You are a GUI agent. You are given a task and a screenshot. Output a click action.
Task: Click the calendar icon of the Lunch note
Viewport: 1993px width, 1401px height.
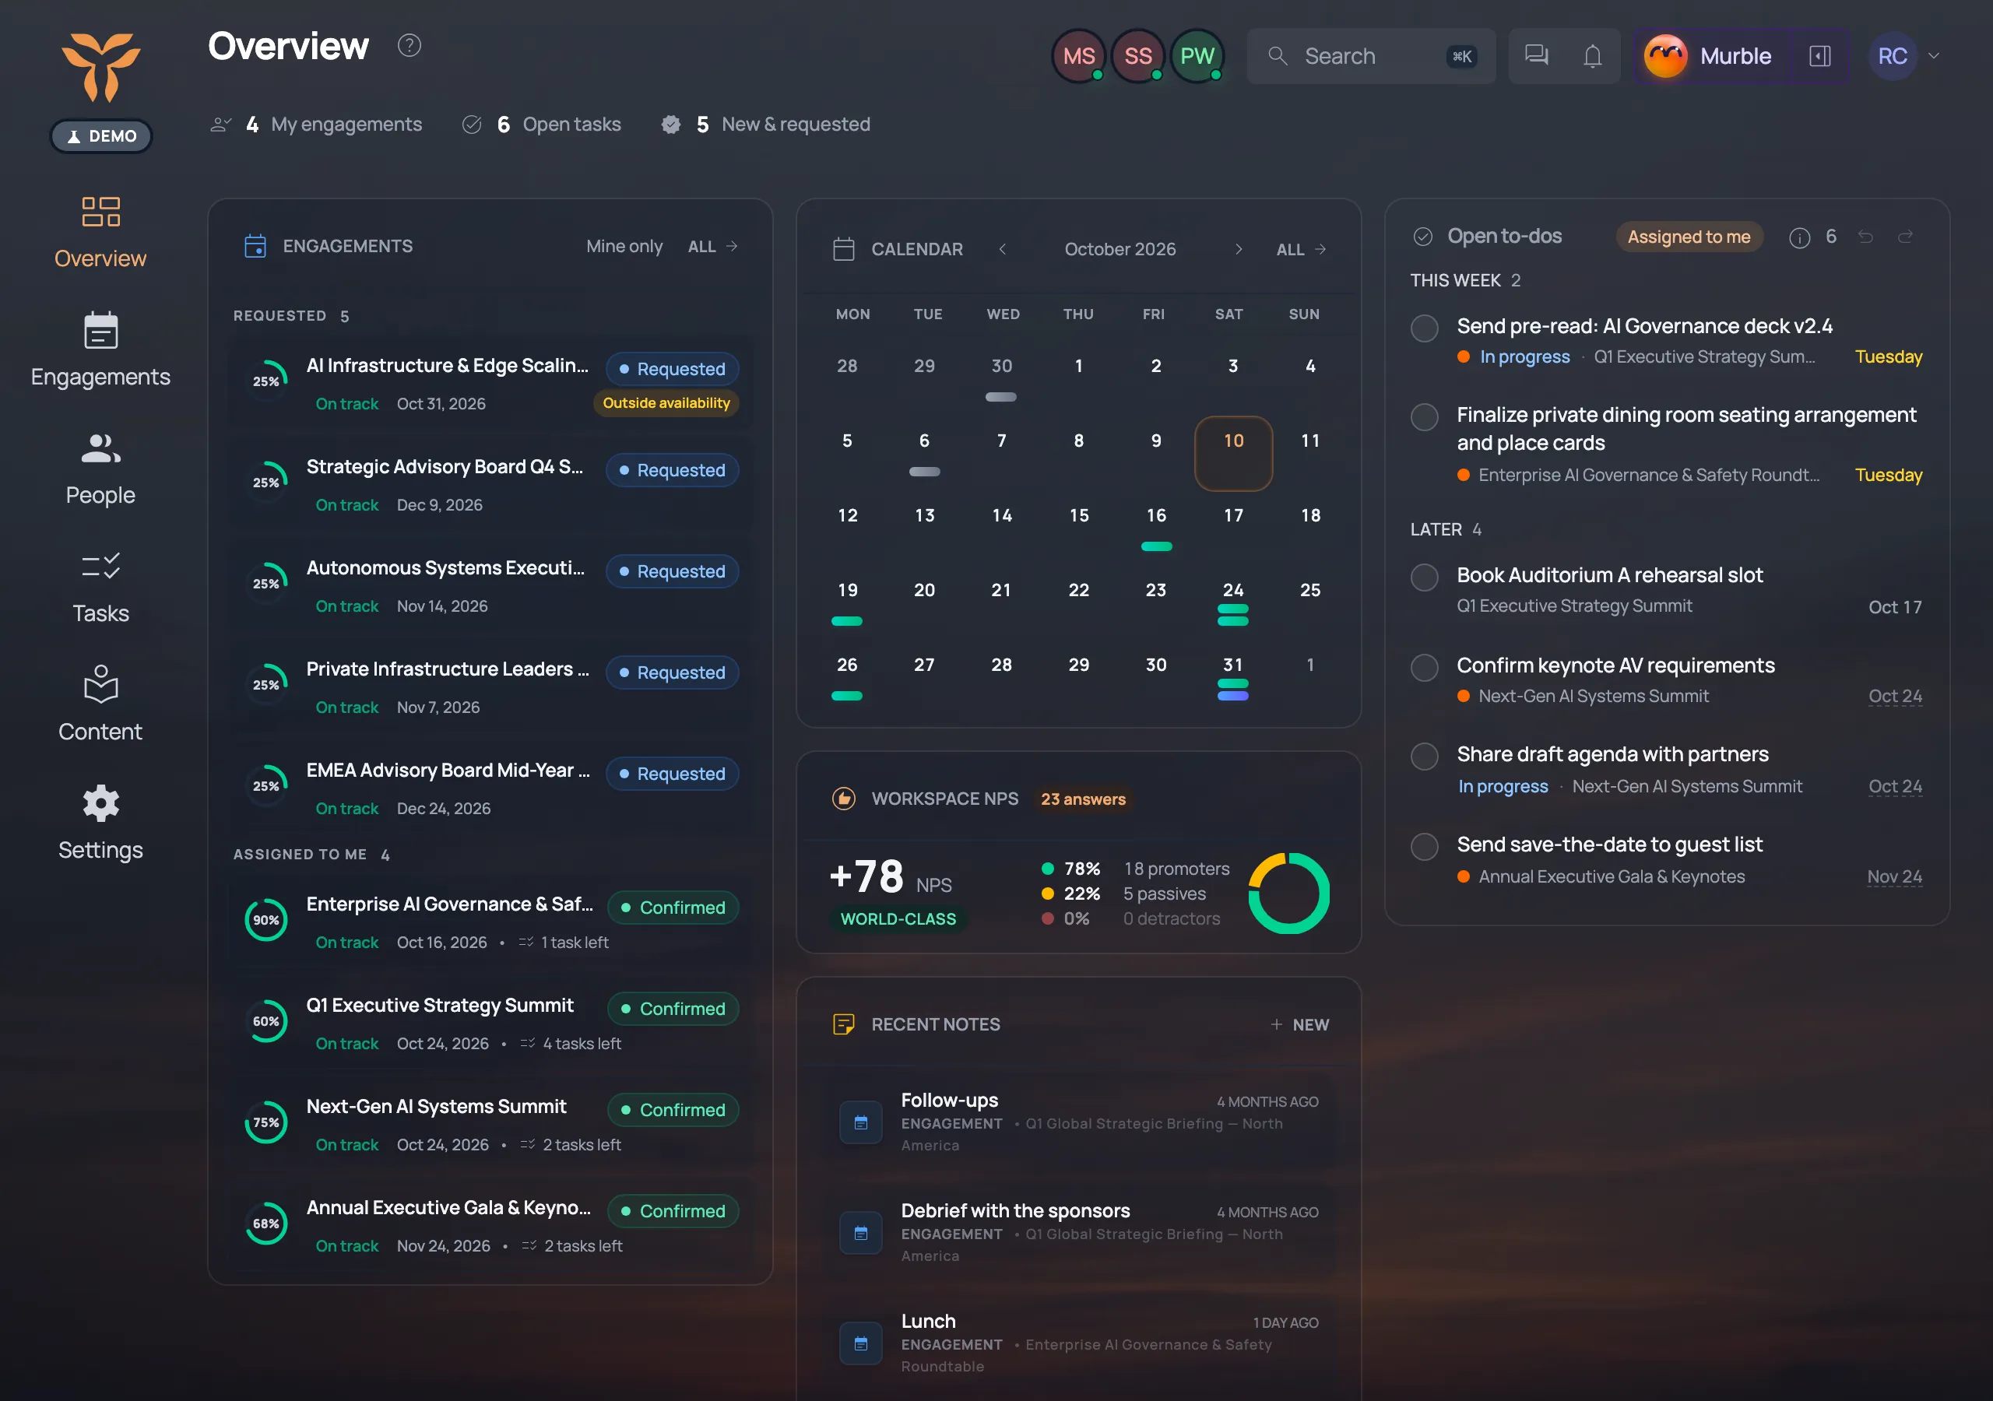860,1343
